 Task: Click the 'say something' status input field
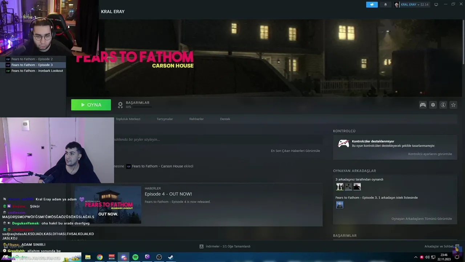218,139
